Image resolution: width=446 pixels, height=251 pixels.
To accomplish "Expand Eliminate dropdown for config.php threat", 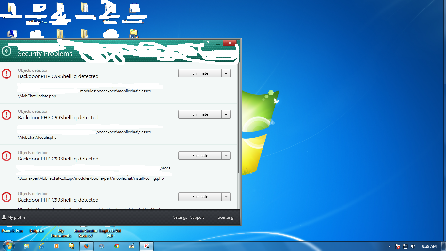I will (x=226, y=156).
